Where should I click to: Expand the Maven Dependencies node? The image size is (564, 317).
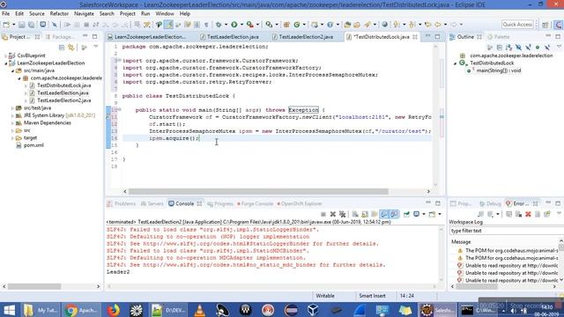(x=12, y=123)
